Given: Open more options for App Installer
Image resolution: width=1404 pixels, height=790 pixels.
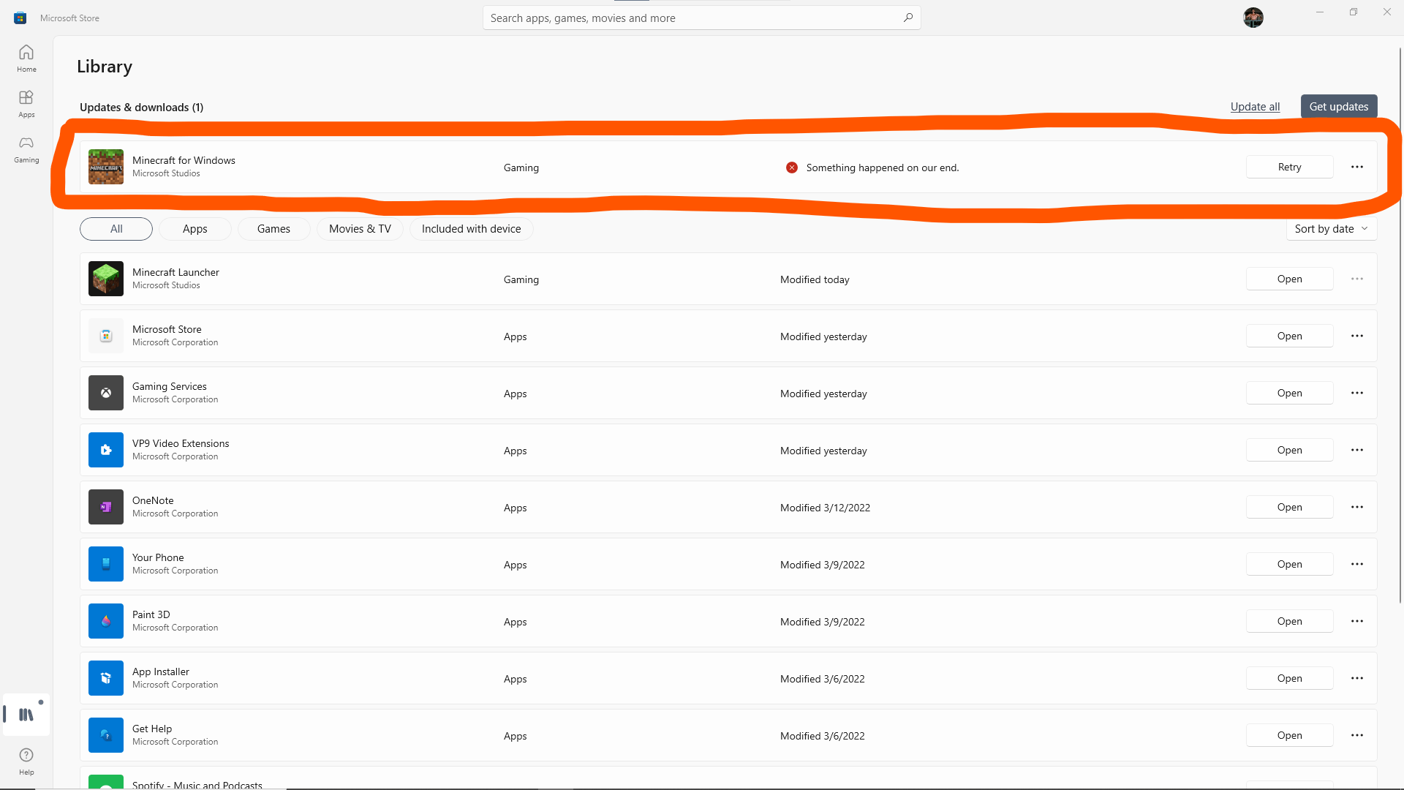Looking at the screenshot, I should point(1357,678).
